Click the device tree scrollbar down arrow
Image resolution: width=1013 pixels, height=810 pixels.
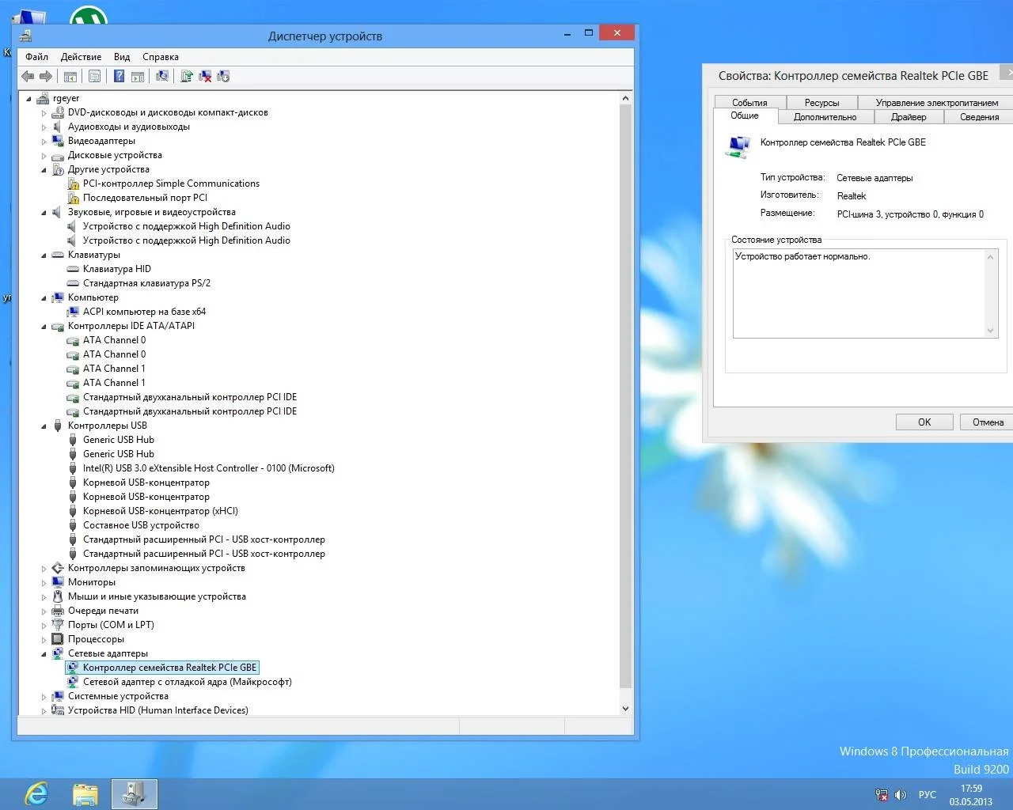(x=625, y=709)
